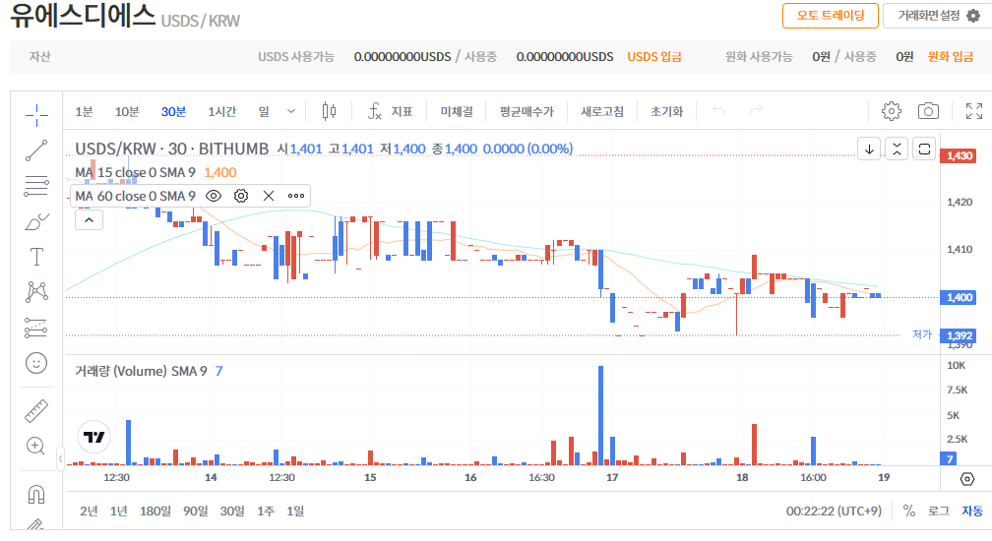
Task: Open the emoji icons tool
Action: point(36,363)
